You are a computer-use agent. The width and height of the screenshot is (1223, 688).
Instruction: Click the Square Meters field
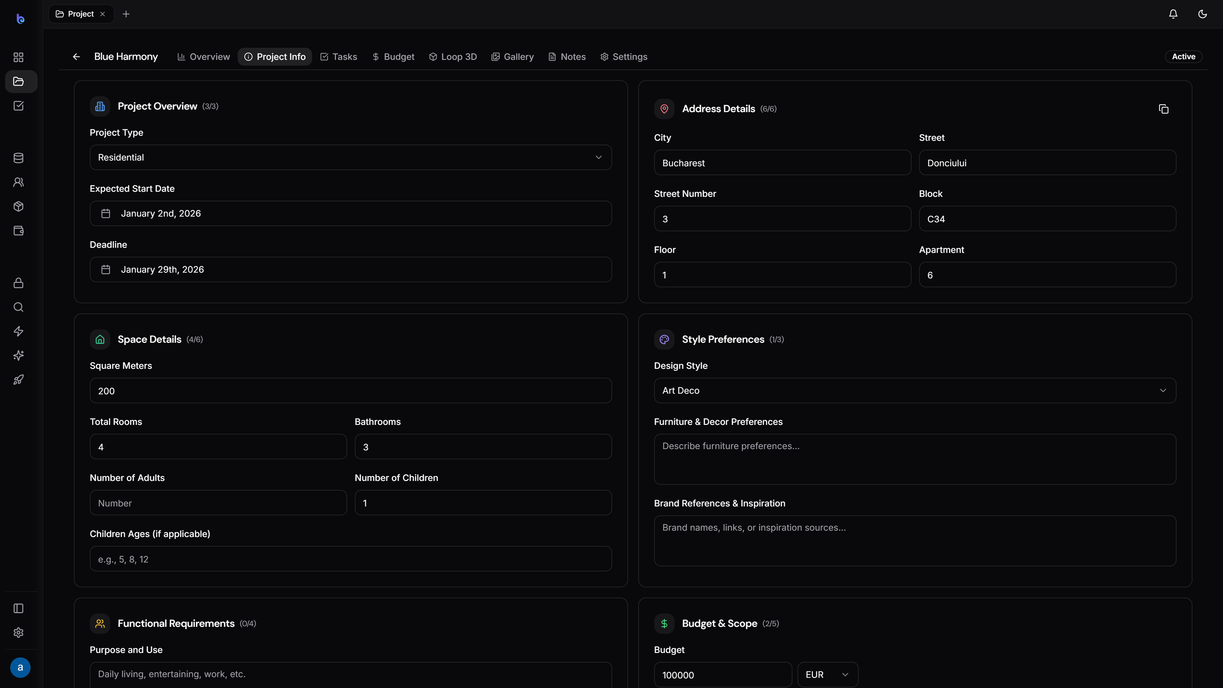pyautogui.click(x=351, y=391)
